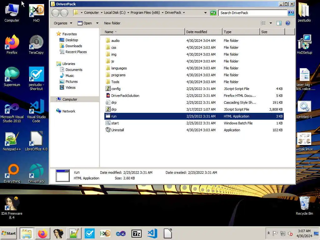Show hidden system tray icons
Viewport: 320px width, 240px height.
tap(268, 233)
